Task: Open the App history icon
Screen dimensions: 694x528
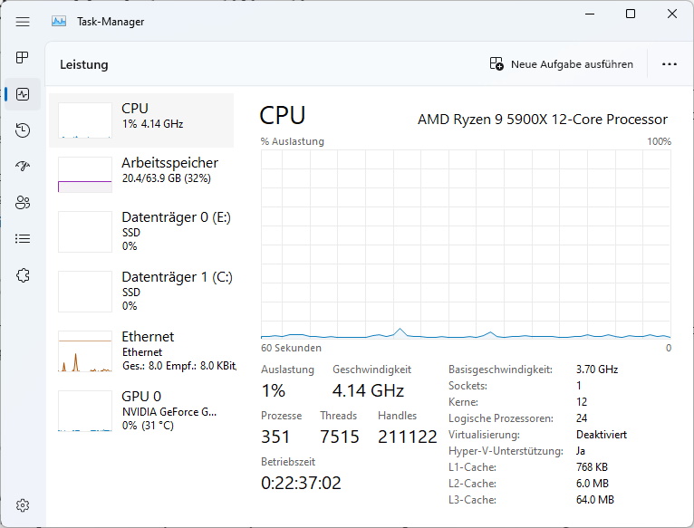Action: 23,130
